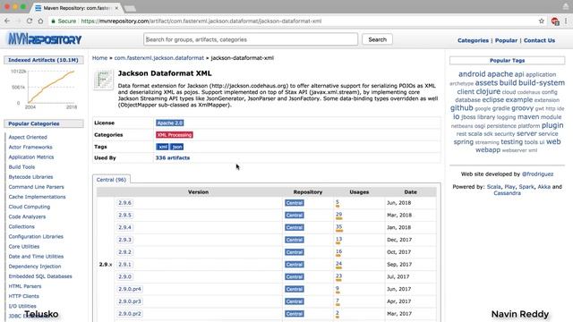Open usages count 29 for 2.9.5
This screenshot has height=322, width=573.
[x=338, y=215]
